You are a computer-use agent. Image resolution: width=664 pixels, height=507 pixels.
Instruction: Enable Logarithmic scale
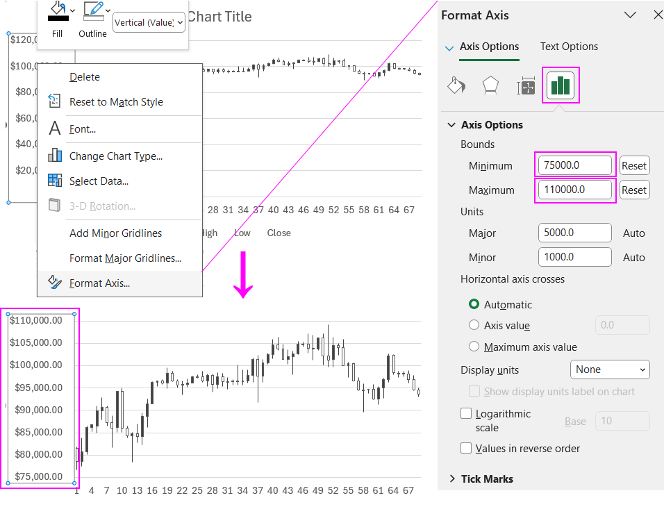[466, 413]
